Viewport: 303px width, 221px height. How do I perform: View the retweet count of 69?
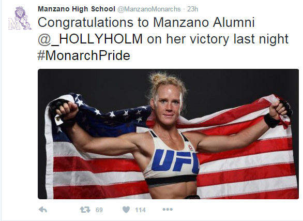point(99,210)
